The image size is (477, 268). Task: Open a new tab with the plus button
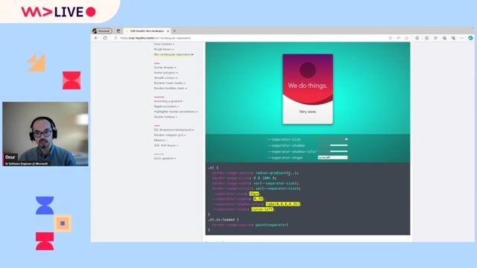click(x=174, y=31)
